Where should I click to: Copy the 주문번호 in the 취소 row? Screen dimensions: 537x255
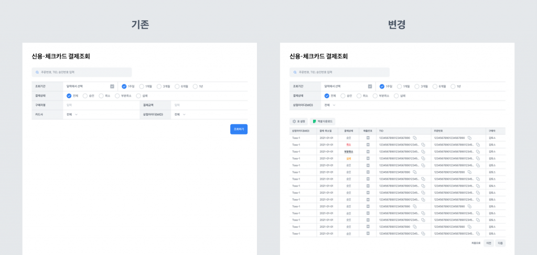coord(478,145)
